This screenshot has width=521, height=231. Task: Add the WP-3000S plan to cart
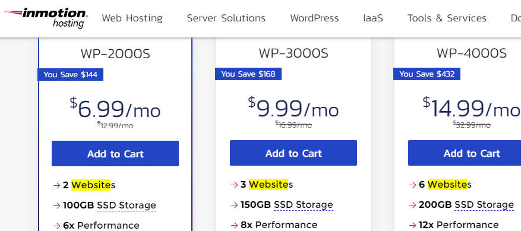[293, 153]
